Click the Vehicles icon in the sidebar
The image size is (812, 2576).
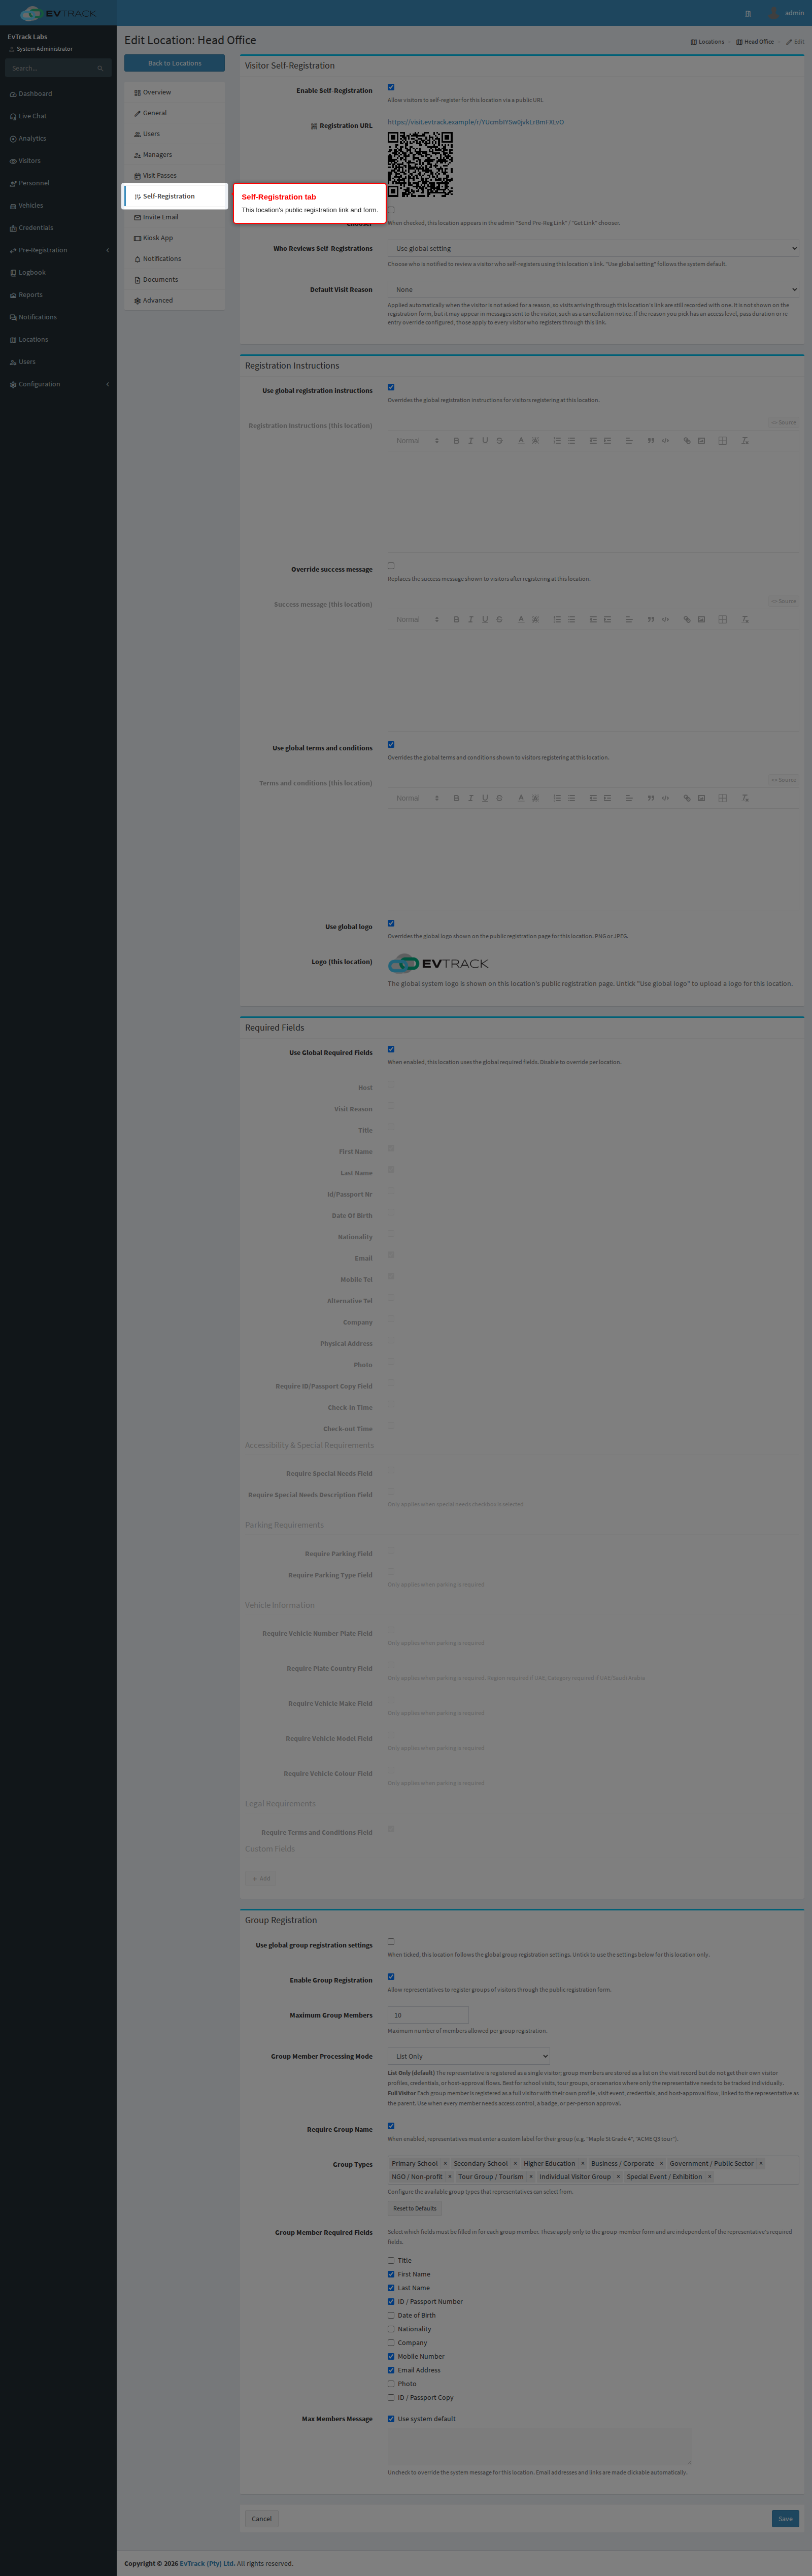tap(13, 206)
